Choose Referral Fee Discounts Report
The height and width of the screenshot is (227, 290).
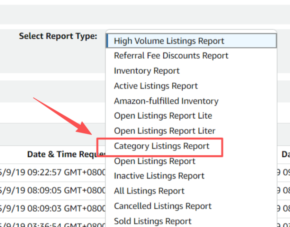coord(171,56)
